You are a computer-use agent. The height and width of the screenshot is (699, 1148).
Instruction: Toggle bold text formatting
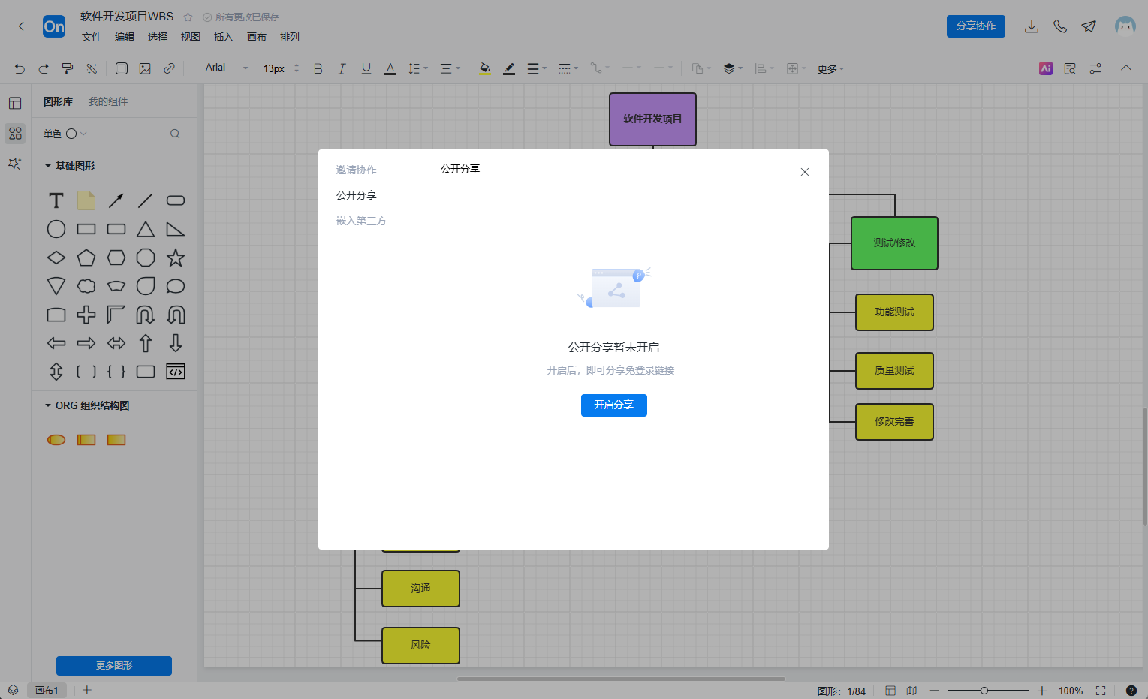[x=318, y=68]
